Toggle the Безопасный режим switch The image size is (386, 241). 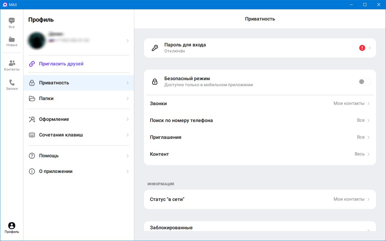(364, 82)
